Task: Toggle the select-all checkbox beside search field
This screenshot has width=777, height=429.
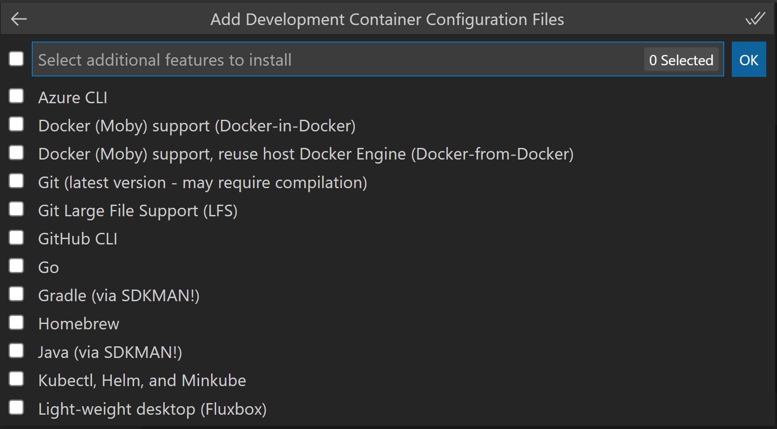Action: tap(17, 59)
